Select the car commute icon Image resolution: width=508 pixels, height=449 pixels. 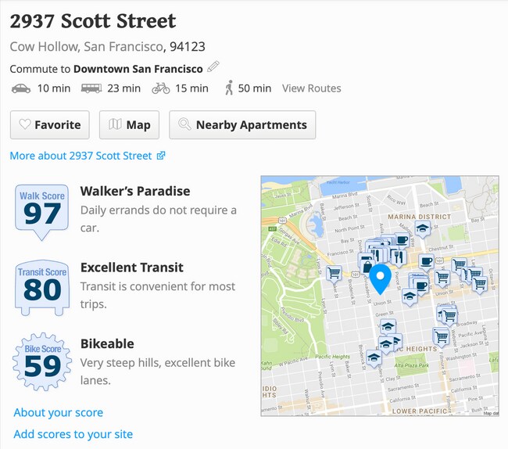pos(21,88)
